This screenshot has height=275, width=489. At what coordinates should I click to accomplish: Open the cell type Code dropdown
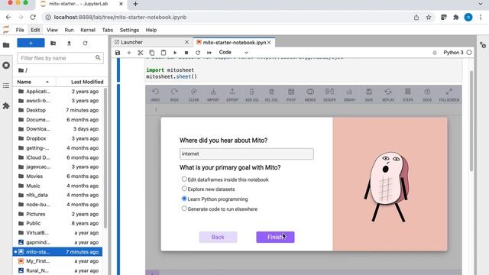click(234, 53)
